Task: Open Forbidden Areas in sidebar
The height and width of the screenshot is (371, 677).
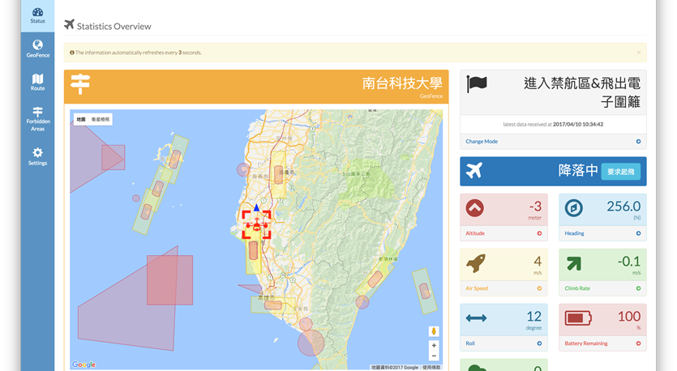Action: point(37,118)
